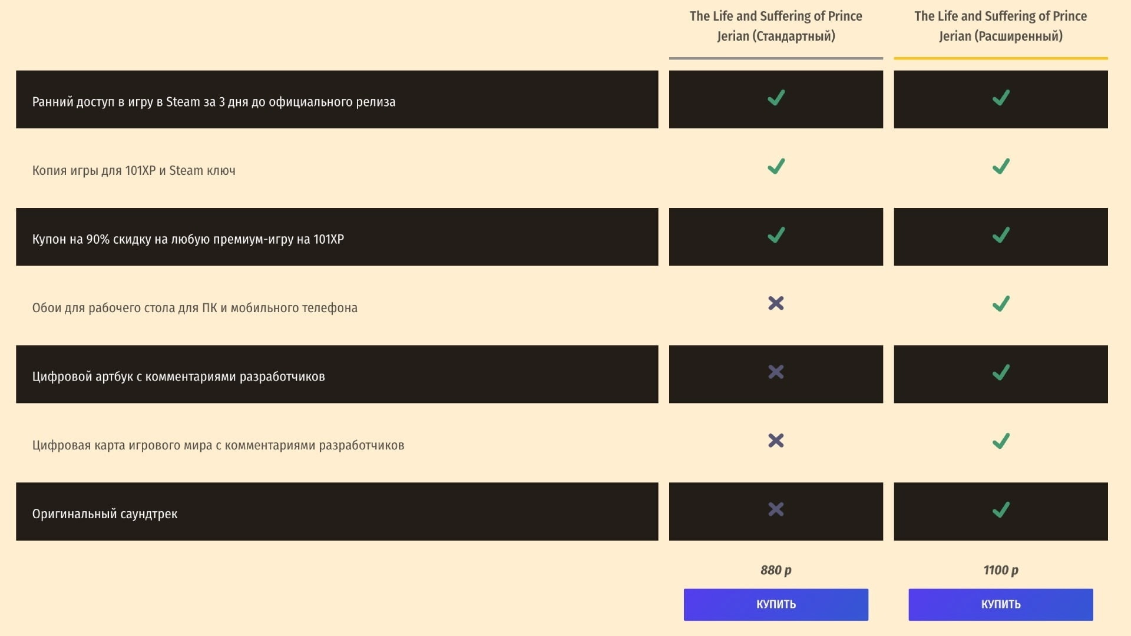Click the 1100 р price label
Screen dimensions: 1131x636
(x=1000, y=570)
